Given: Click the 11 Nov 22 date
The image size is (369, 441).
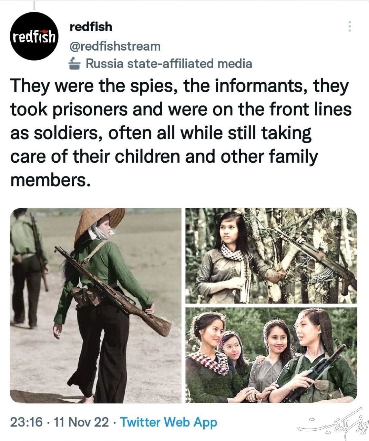Looking at the screenshot, I should pyautogui.click(x=82, y=422).
